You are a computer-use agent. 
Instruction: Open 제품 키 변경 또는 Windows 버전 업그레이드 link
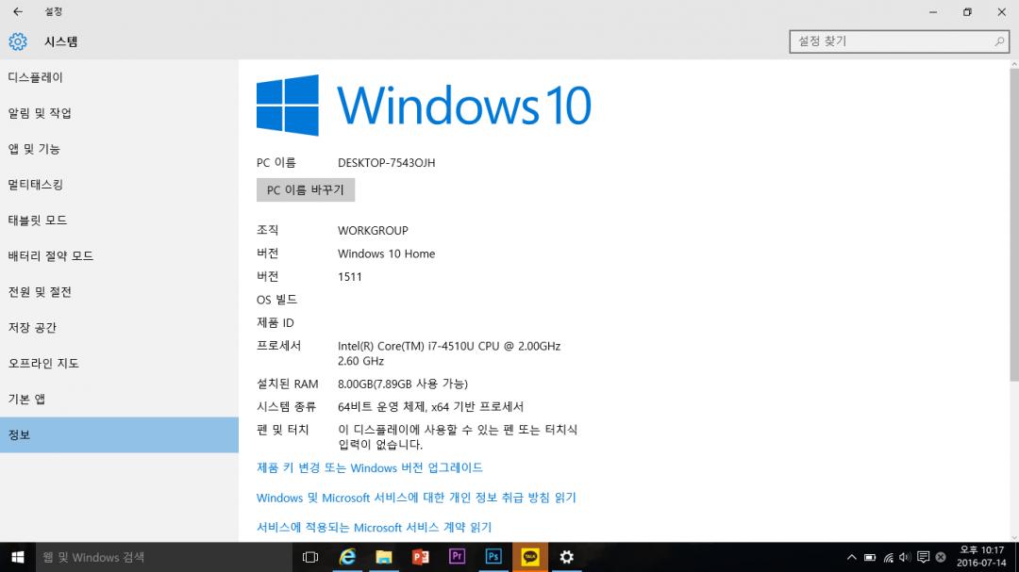[x=370, y=468]
